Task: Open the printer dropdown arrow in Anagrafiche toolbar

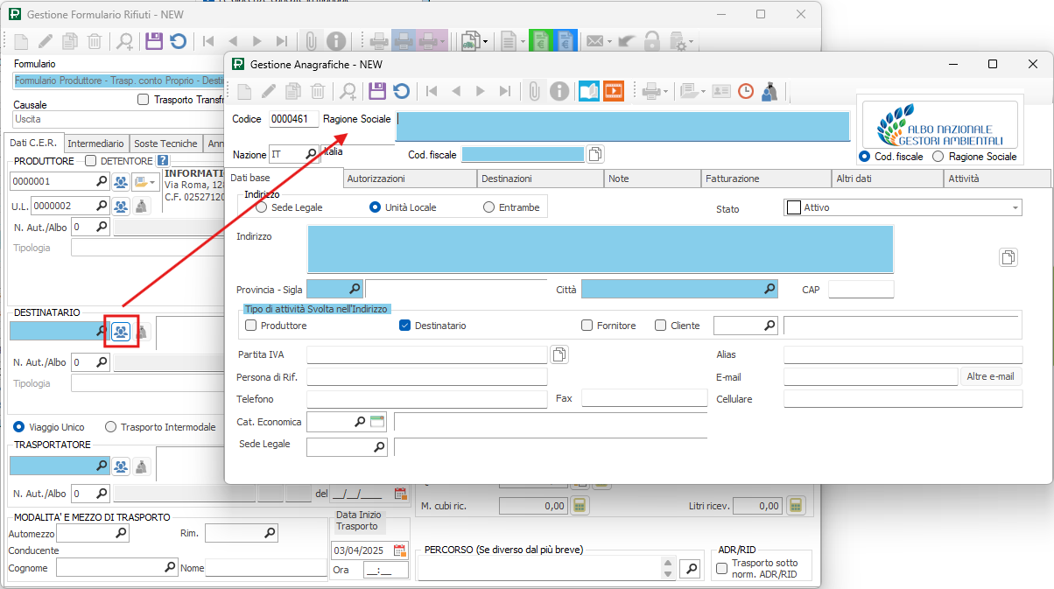Action: [666, 91]
